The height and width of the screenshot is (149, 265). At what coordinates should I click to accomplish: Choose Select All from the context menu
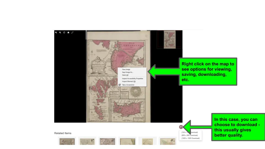(x=125, y=75)
